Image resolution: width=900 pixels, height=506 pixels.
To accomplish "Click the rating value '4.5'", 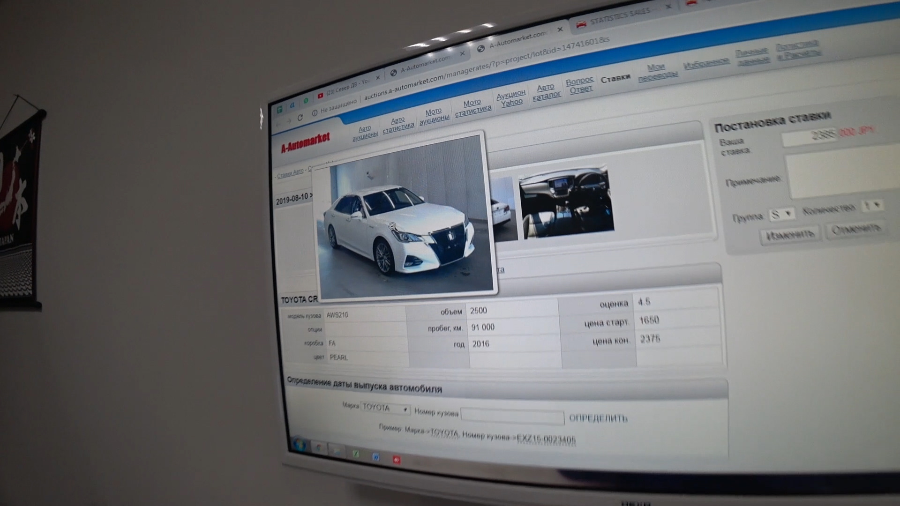I will [x=644, y=302].
